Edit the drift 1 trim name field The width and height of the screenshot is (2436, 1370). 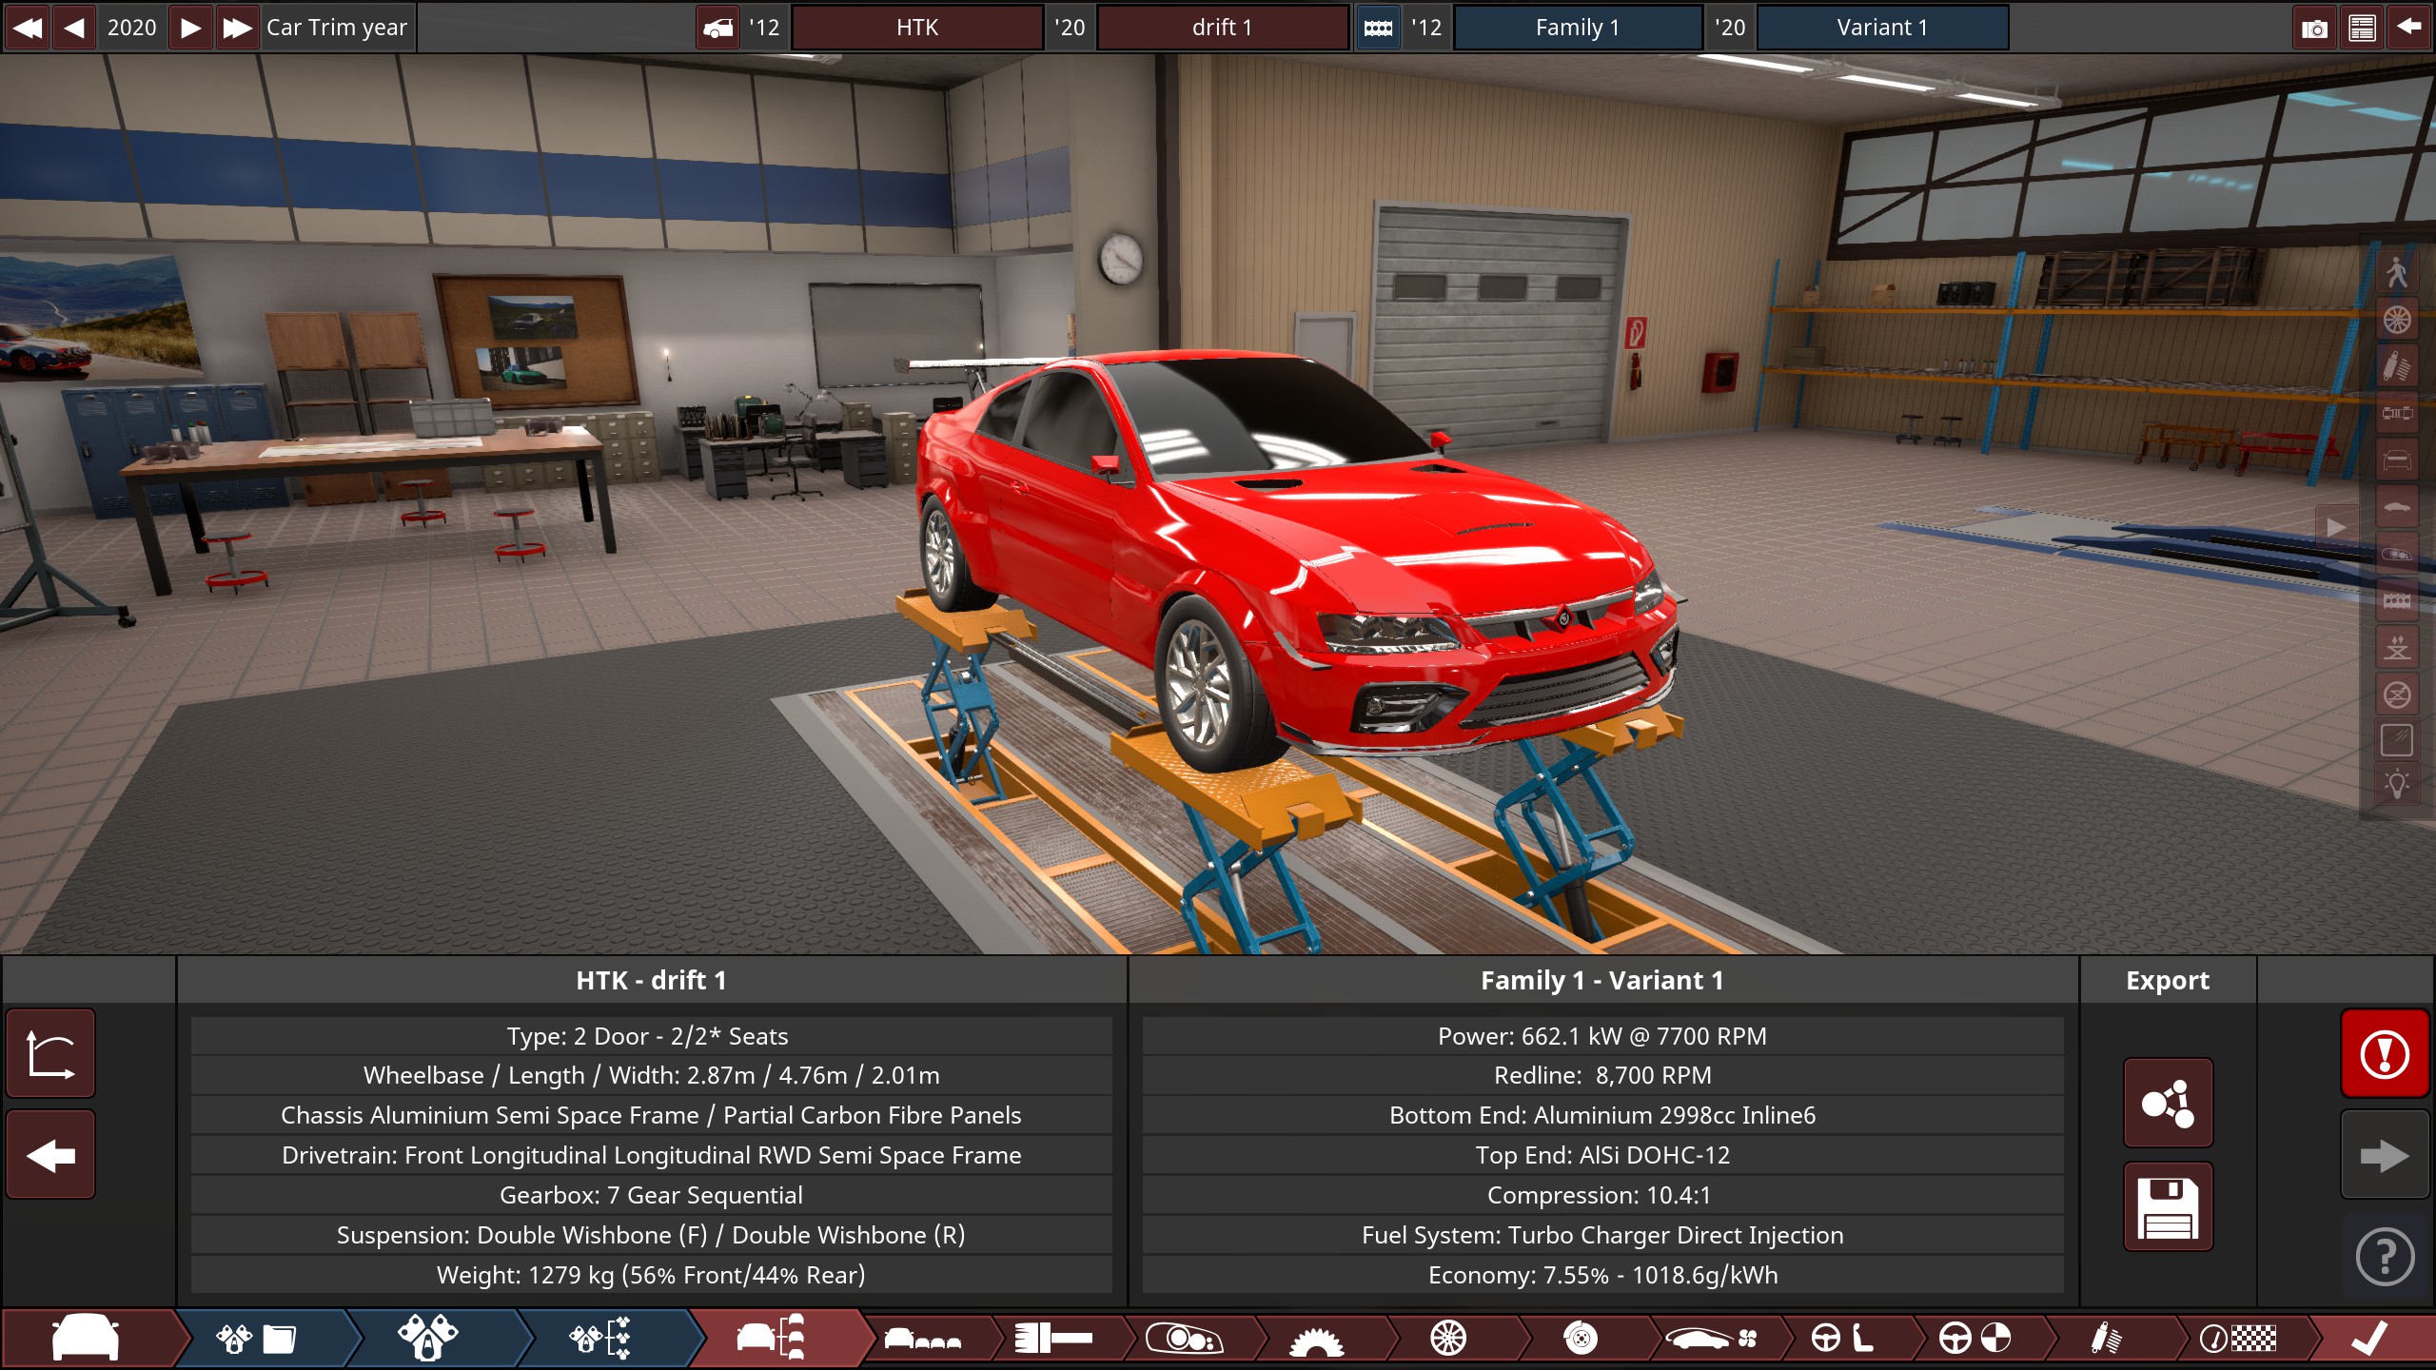1222,28
